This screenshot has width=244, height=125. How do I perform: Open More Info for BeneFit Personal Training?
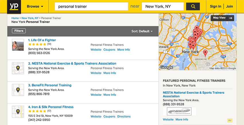pos(110,95)
